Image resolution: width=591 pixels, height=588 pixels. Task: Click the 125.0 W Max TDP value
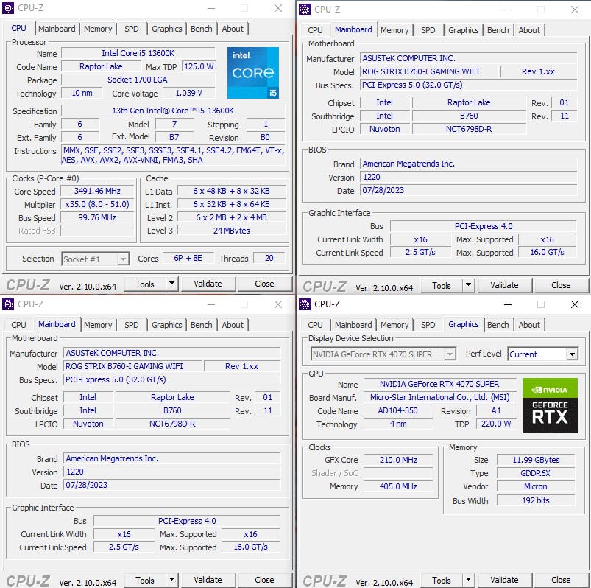click(199, 66)
